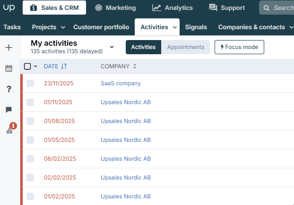Check the box for the 02/02/2025 activity
Image resolution: width=294 pixels, height=205 pixels.
(x=30, y=178)
